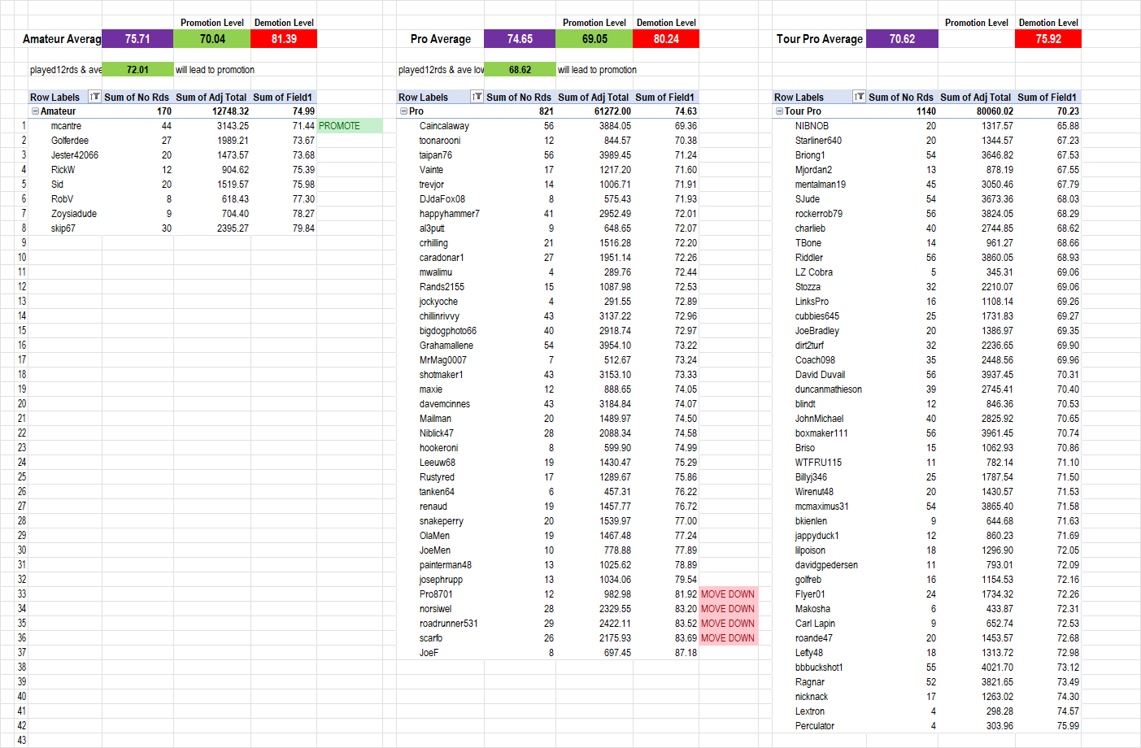Collapse the Tour Pro group

coord(779,111)
